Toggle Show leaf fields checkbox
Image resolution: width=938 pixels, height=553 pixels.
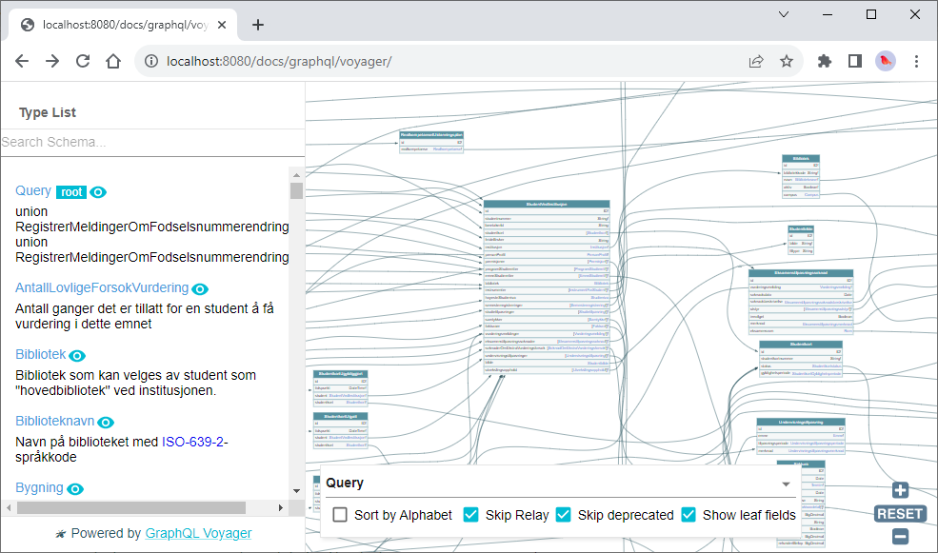point(689,515)
